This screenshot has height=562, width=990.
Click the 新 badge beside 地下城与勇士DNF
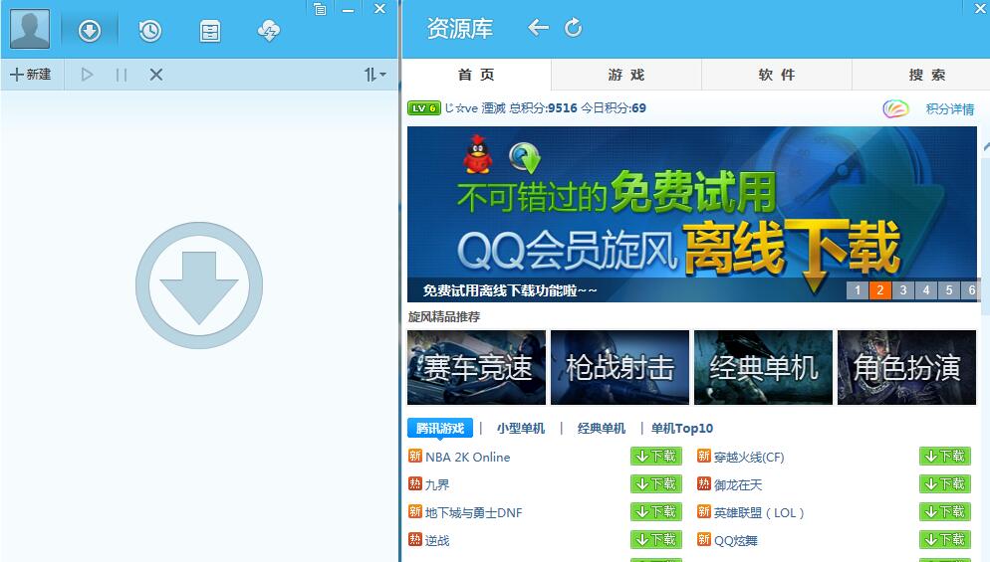414,511
